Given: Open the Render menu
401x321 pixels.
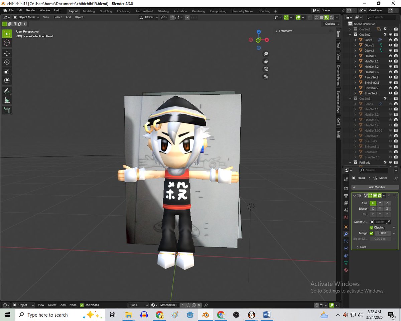Looking at the screenshot, I should coord(31,10).
